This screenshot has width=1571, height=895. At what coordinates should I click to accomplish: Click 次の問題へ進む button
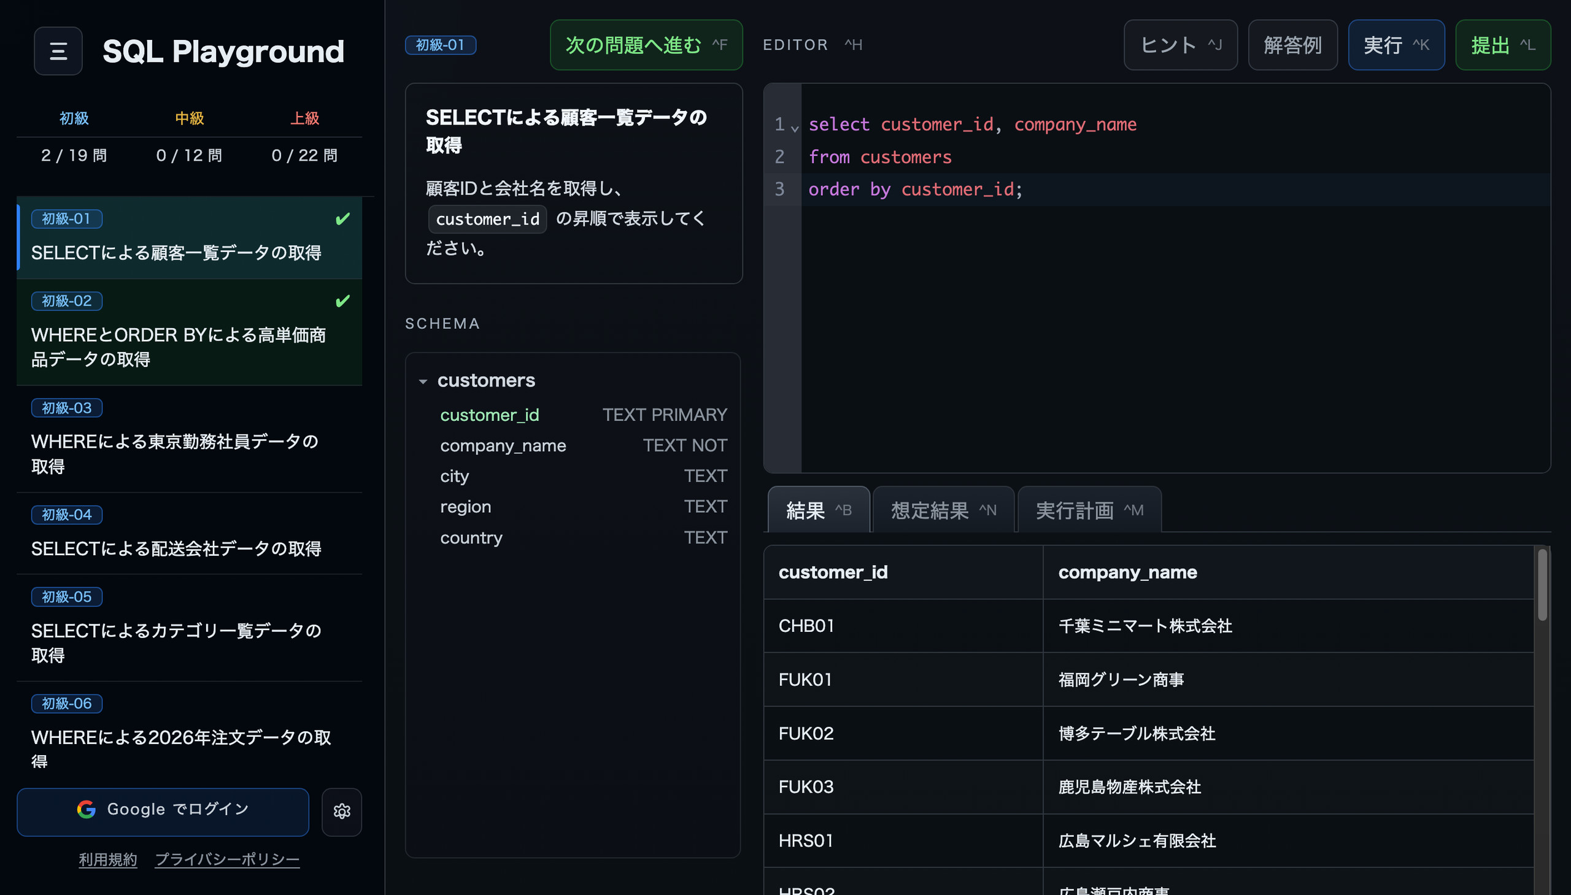click(x=646, y=45)
